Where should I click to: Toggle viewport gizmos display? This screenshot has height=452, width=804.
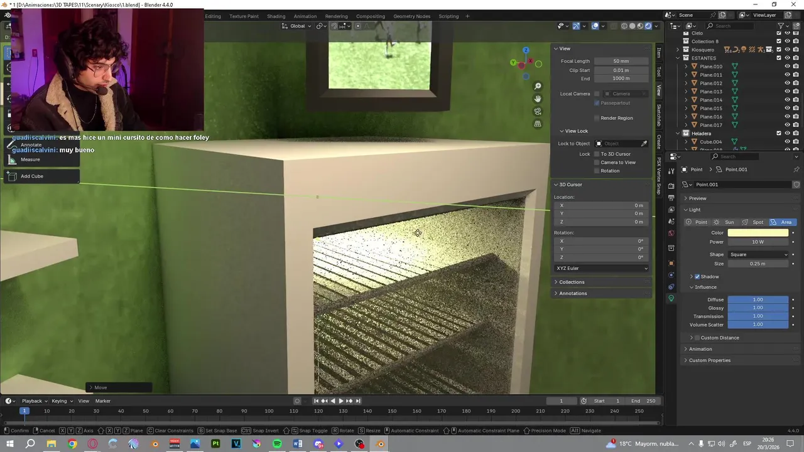pos(576,26)
